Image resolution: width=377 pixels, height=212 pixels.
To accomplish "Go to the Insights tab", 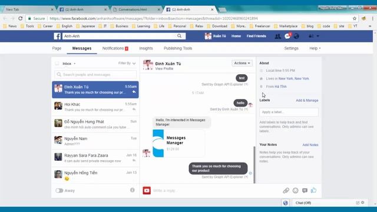I will pyautogui.click(x=146, y=48).
